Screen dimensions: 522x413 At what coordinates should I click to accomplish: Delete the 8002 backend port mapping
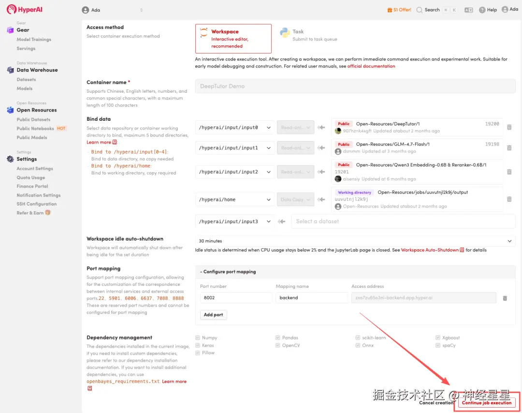pos(505,298)
